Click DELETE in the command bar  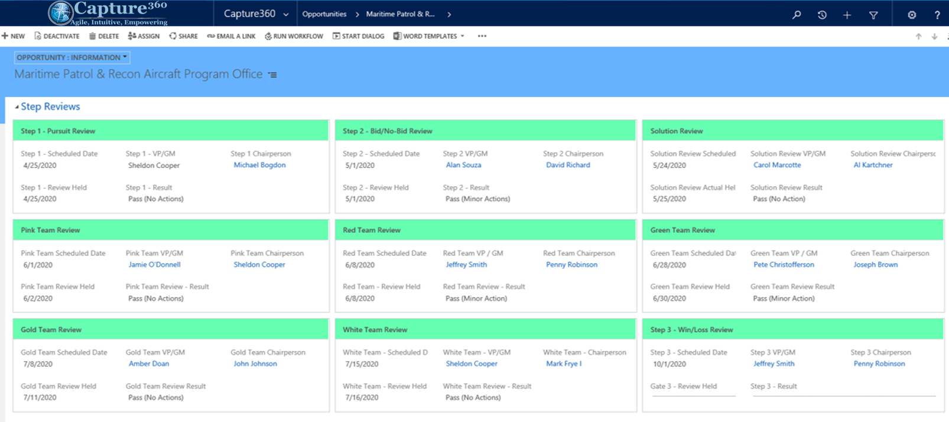click(104, 36)
